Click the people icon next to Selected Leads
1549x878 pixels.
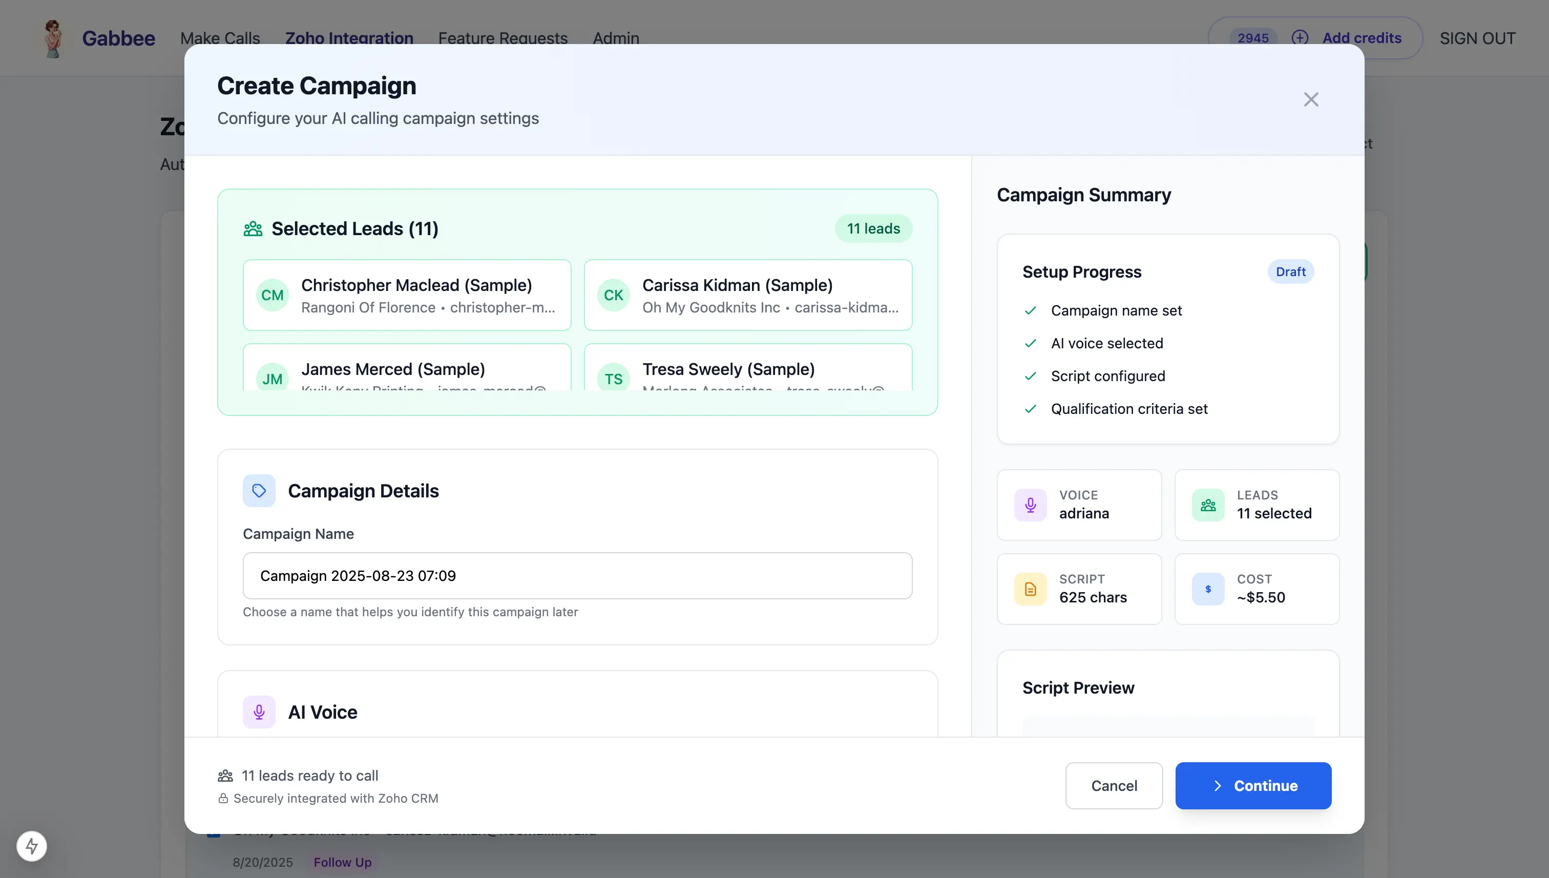(x=253, y=228)
